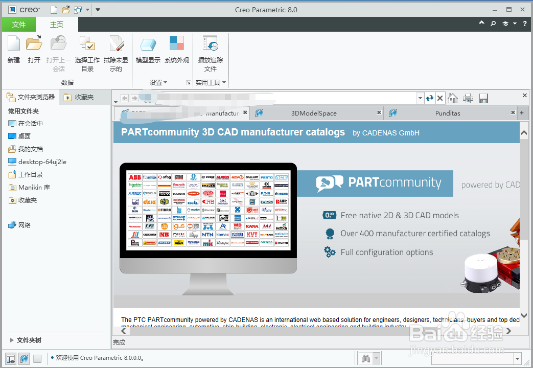Viewport: 533px width, 368px height.
Task: Close the browser pane X
Action: click(525, 95)
